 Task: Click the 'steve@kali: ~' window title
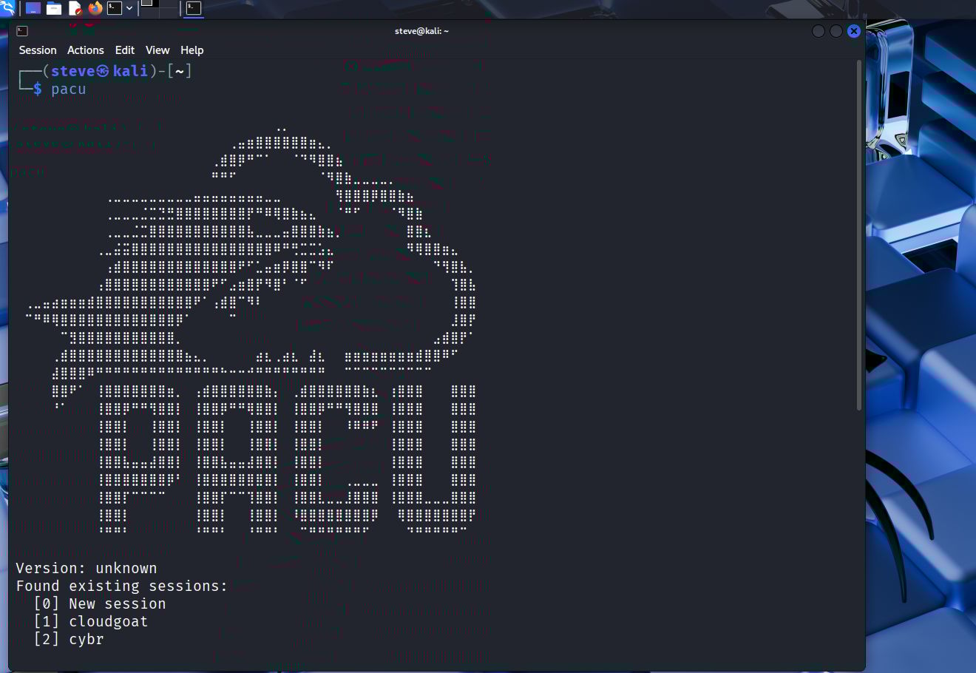click(x=422, y=31)
